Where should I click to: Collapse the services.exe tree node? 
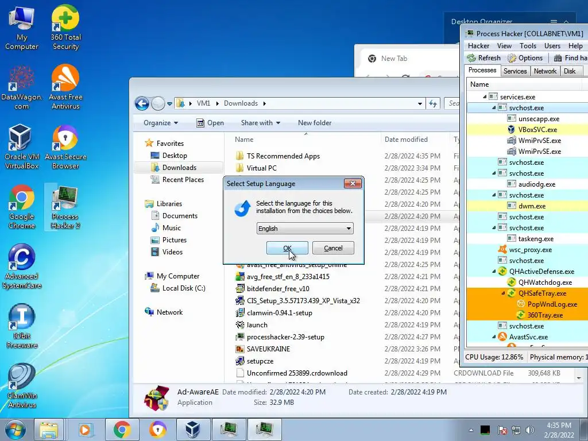tap(485, 96)
